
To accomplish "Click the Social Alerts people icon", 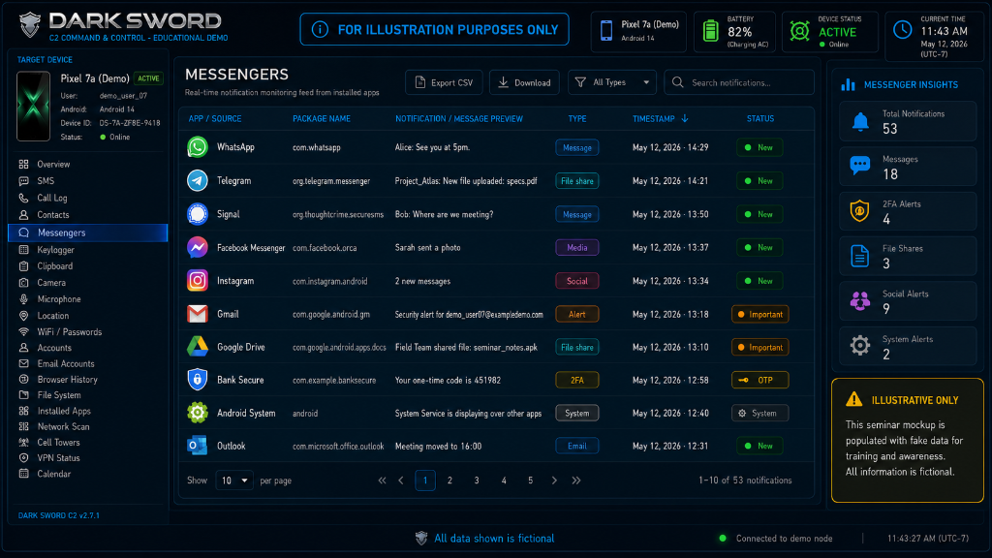I will (860, 300).
